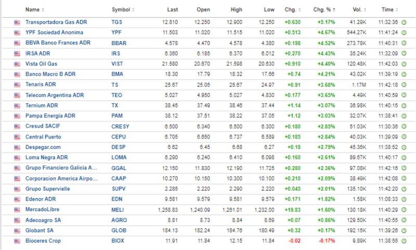The width and height of the screenshot is (416, 250).
Task: Click the flag icon next to Tenaris ADR
Action: pyautogui.click(x=17, y=85)
